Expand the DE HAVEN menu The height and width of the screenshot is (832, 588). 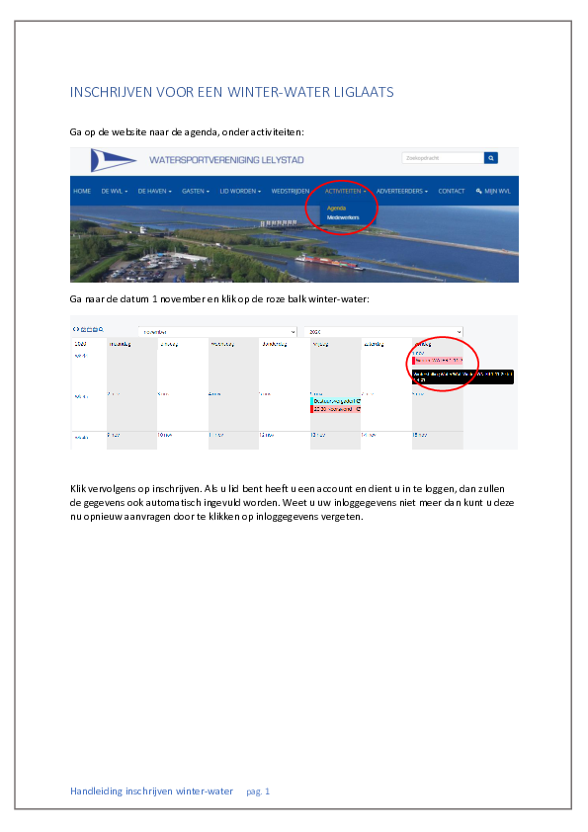154,191
